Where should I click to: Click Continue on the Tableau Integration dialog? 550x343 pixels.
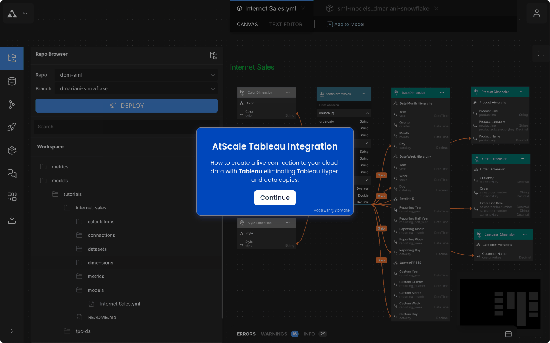(275, 198)
